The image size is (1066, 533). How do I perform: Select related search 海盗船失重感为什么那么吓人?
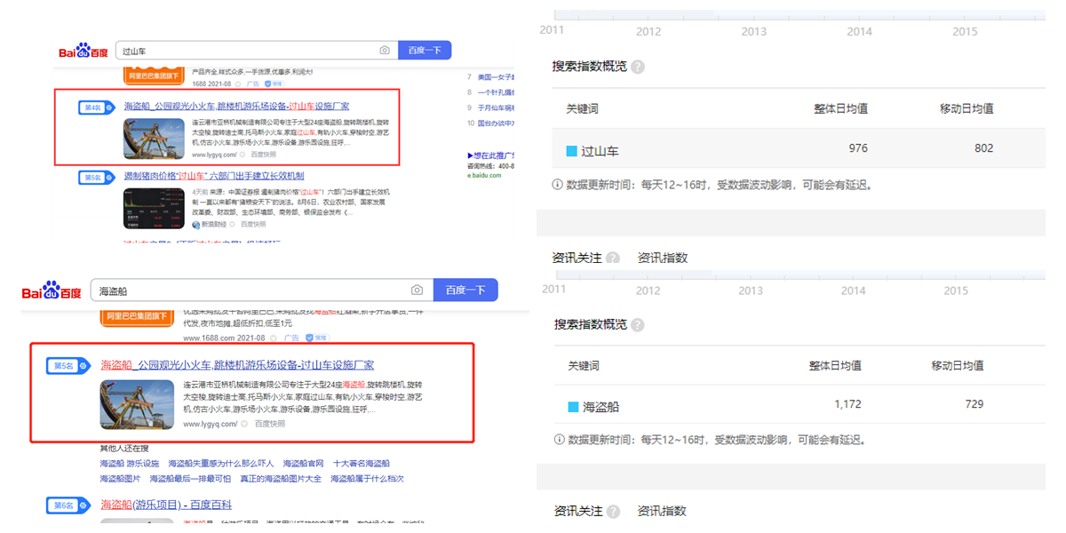[221, 464]
